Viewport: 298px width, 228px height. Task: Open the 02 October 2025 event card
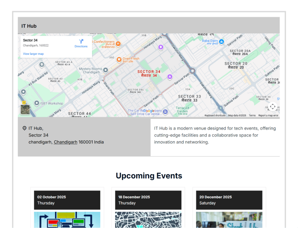point(67,200)
